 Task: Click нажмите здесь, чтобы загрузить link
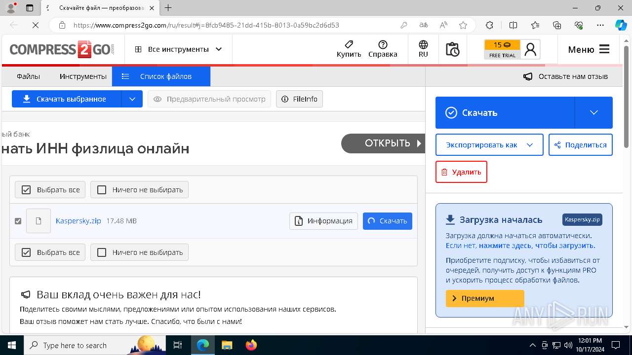point(537,246)
